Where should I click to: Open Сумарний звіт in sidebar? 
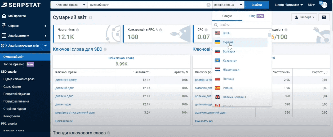click(14, 57)
